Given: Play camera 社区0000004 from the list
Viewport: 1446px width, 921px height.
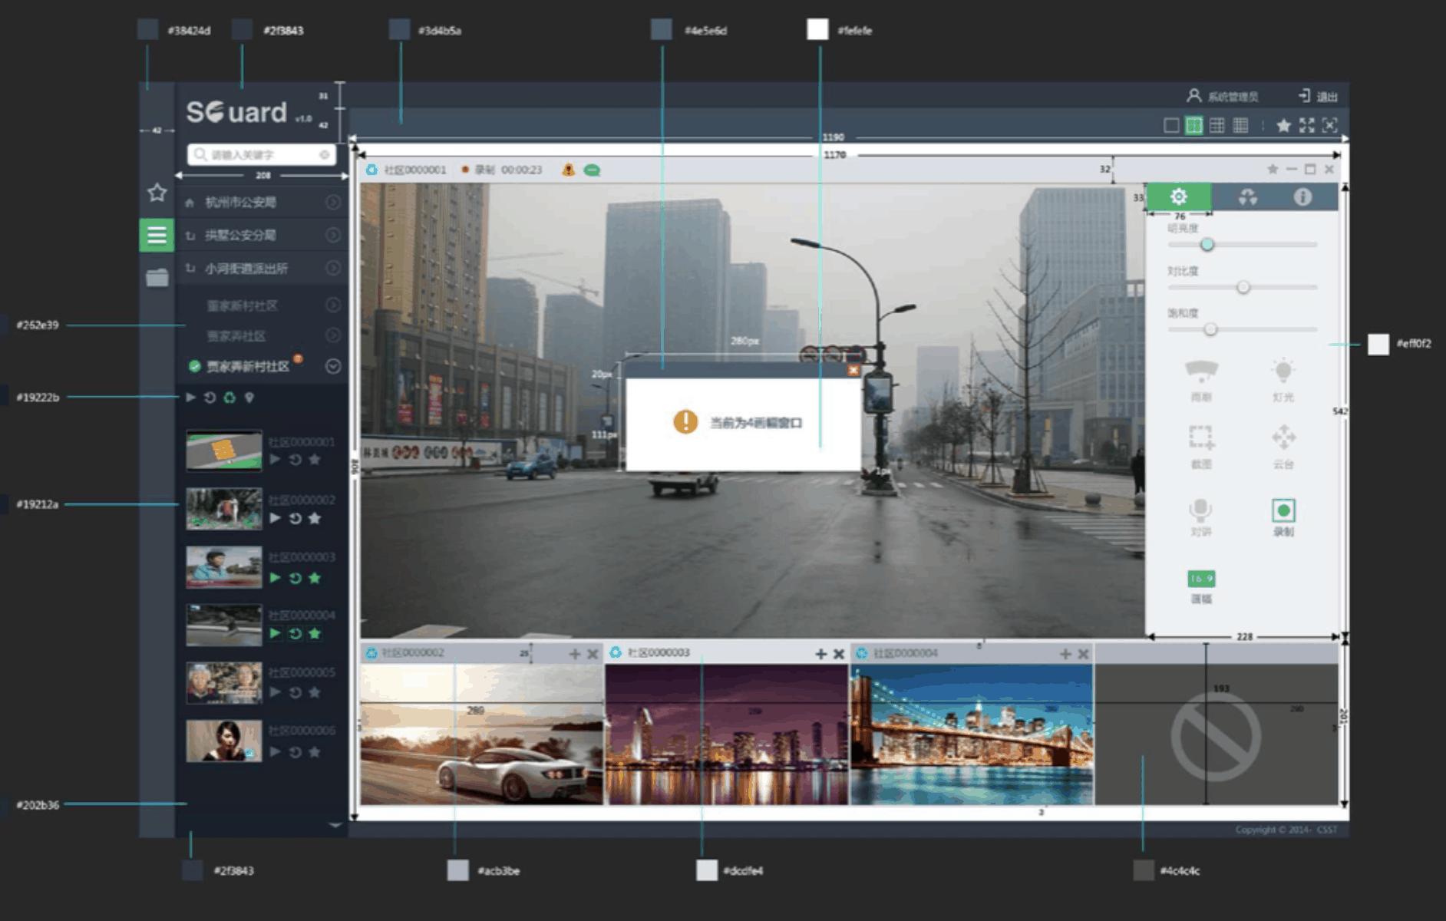Looking at the screenshot, I should pos(275,634).
